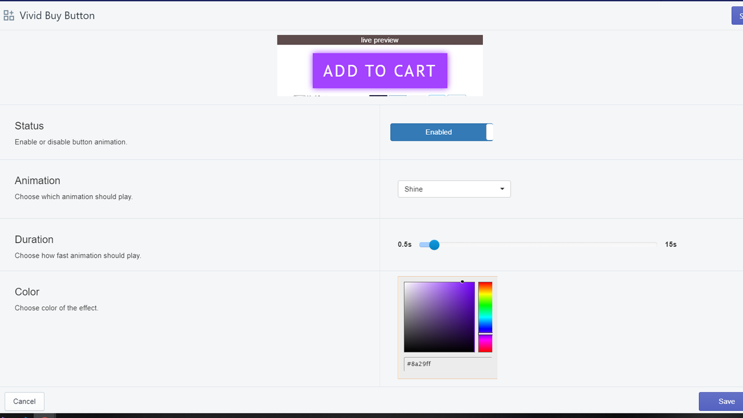Click the color position marker in the picker
743x418 pixels.
tap(463, 281)
